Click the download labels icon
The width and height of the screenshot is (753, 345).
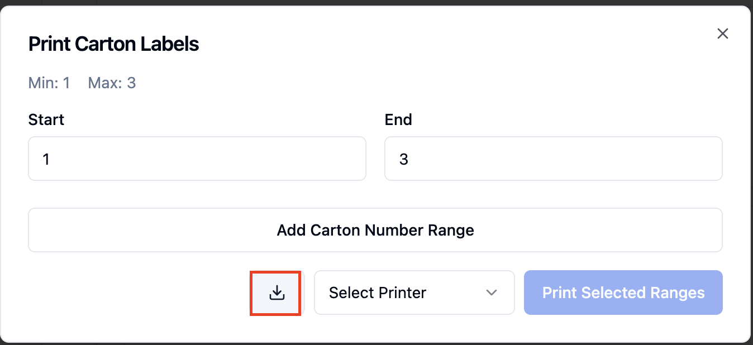pyautogui.click(x=277, y=293)
